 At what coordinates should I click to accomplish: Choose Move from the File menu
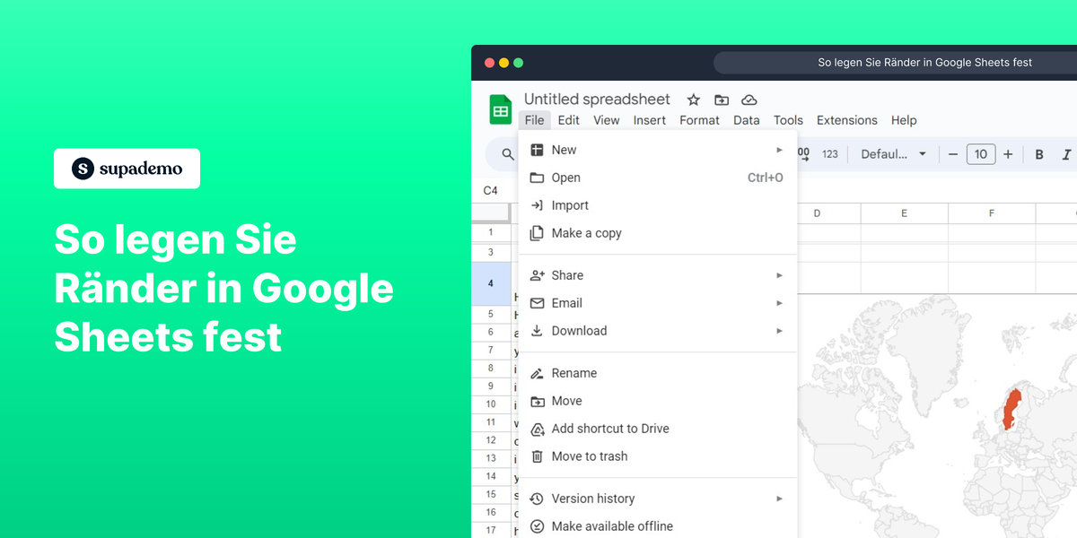pyautogui.click(x=658, y=401)
